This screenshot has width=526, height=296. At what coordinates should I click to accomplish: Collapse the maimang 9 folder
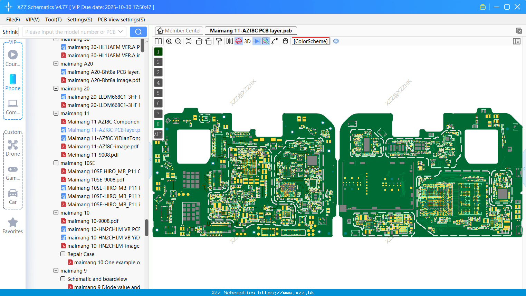[x=56, y=270]
